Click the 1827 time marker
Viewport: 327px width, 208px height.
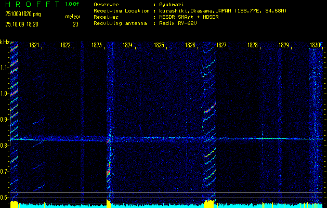pyautogui.click(x=221, y=45)
